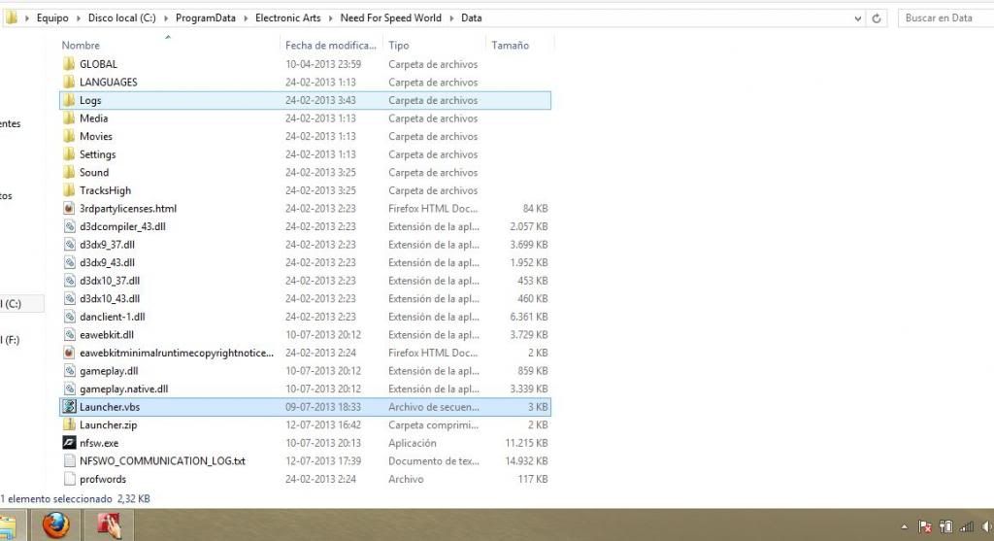Click the profwords file icon
This screenshot has height=541, width=994.
pyautogui.click(x=69, y=479)
